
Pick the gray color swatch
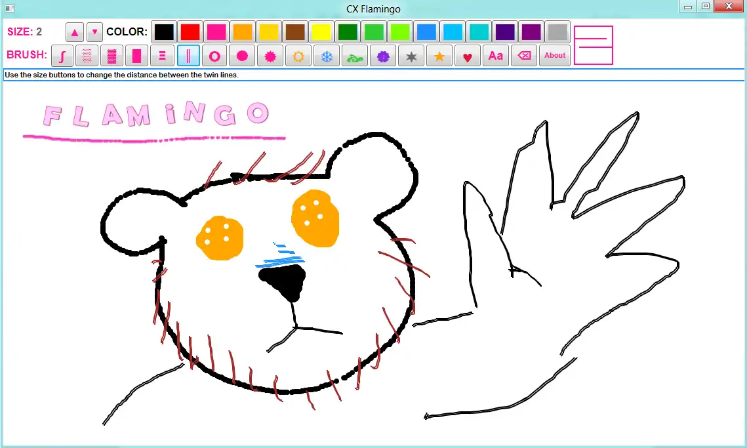[557, 32]
